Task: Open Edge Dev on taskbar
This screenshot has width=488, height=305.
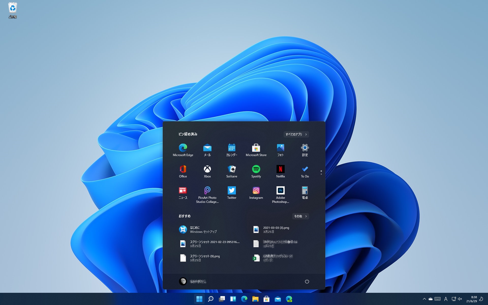Action: (289, 299)
